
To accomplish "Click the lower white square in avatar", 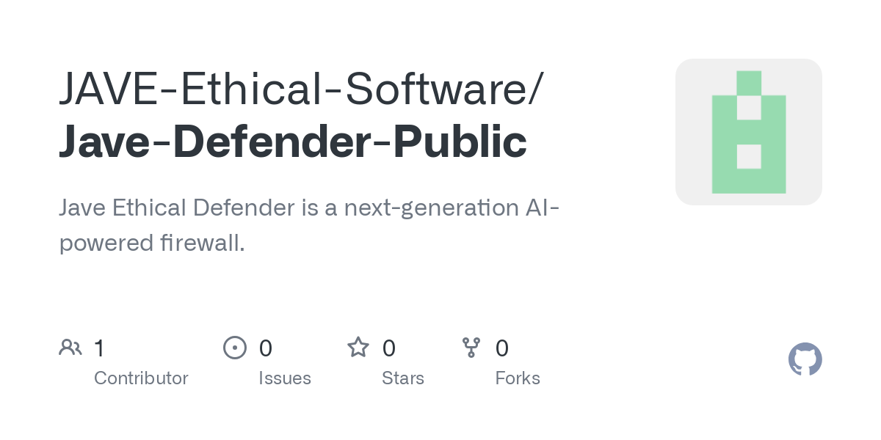I will (x=749, y=156).
